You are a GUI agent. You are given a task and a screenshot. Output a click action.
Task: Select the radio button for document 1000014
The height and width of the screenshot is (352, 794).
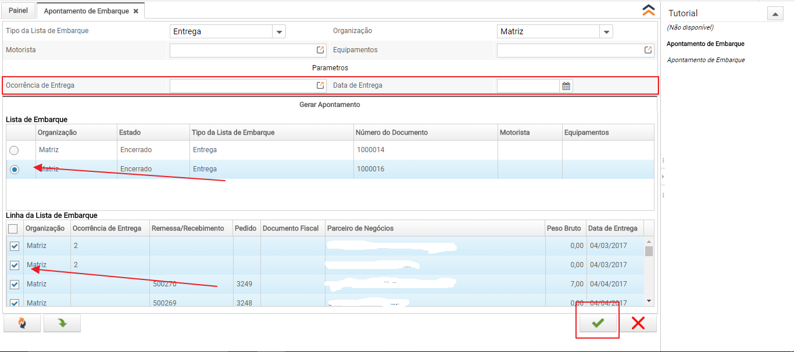[14, 150]
